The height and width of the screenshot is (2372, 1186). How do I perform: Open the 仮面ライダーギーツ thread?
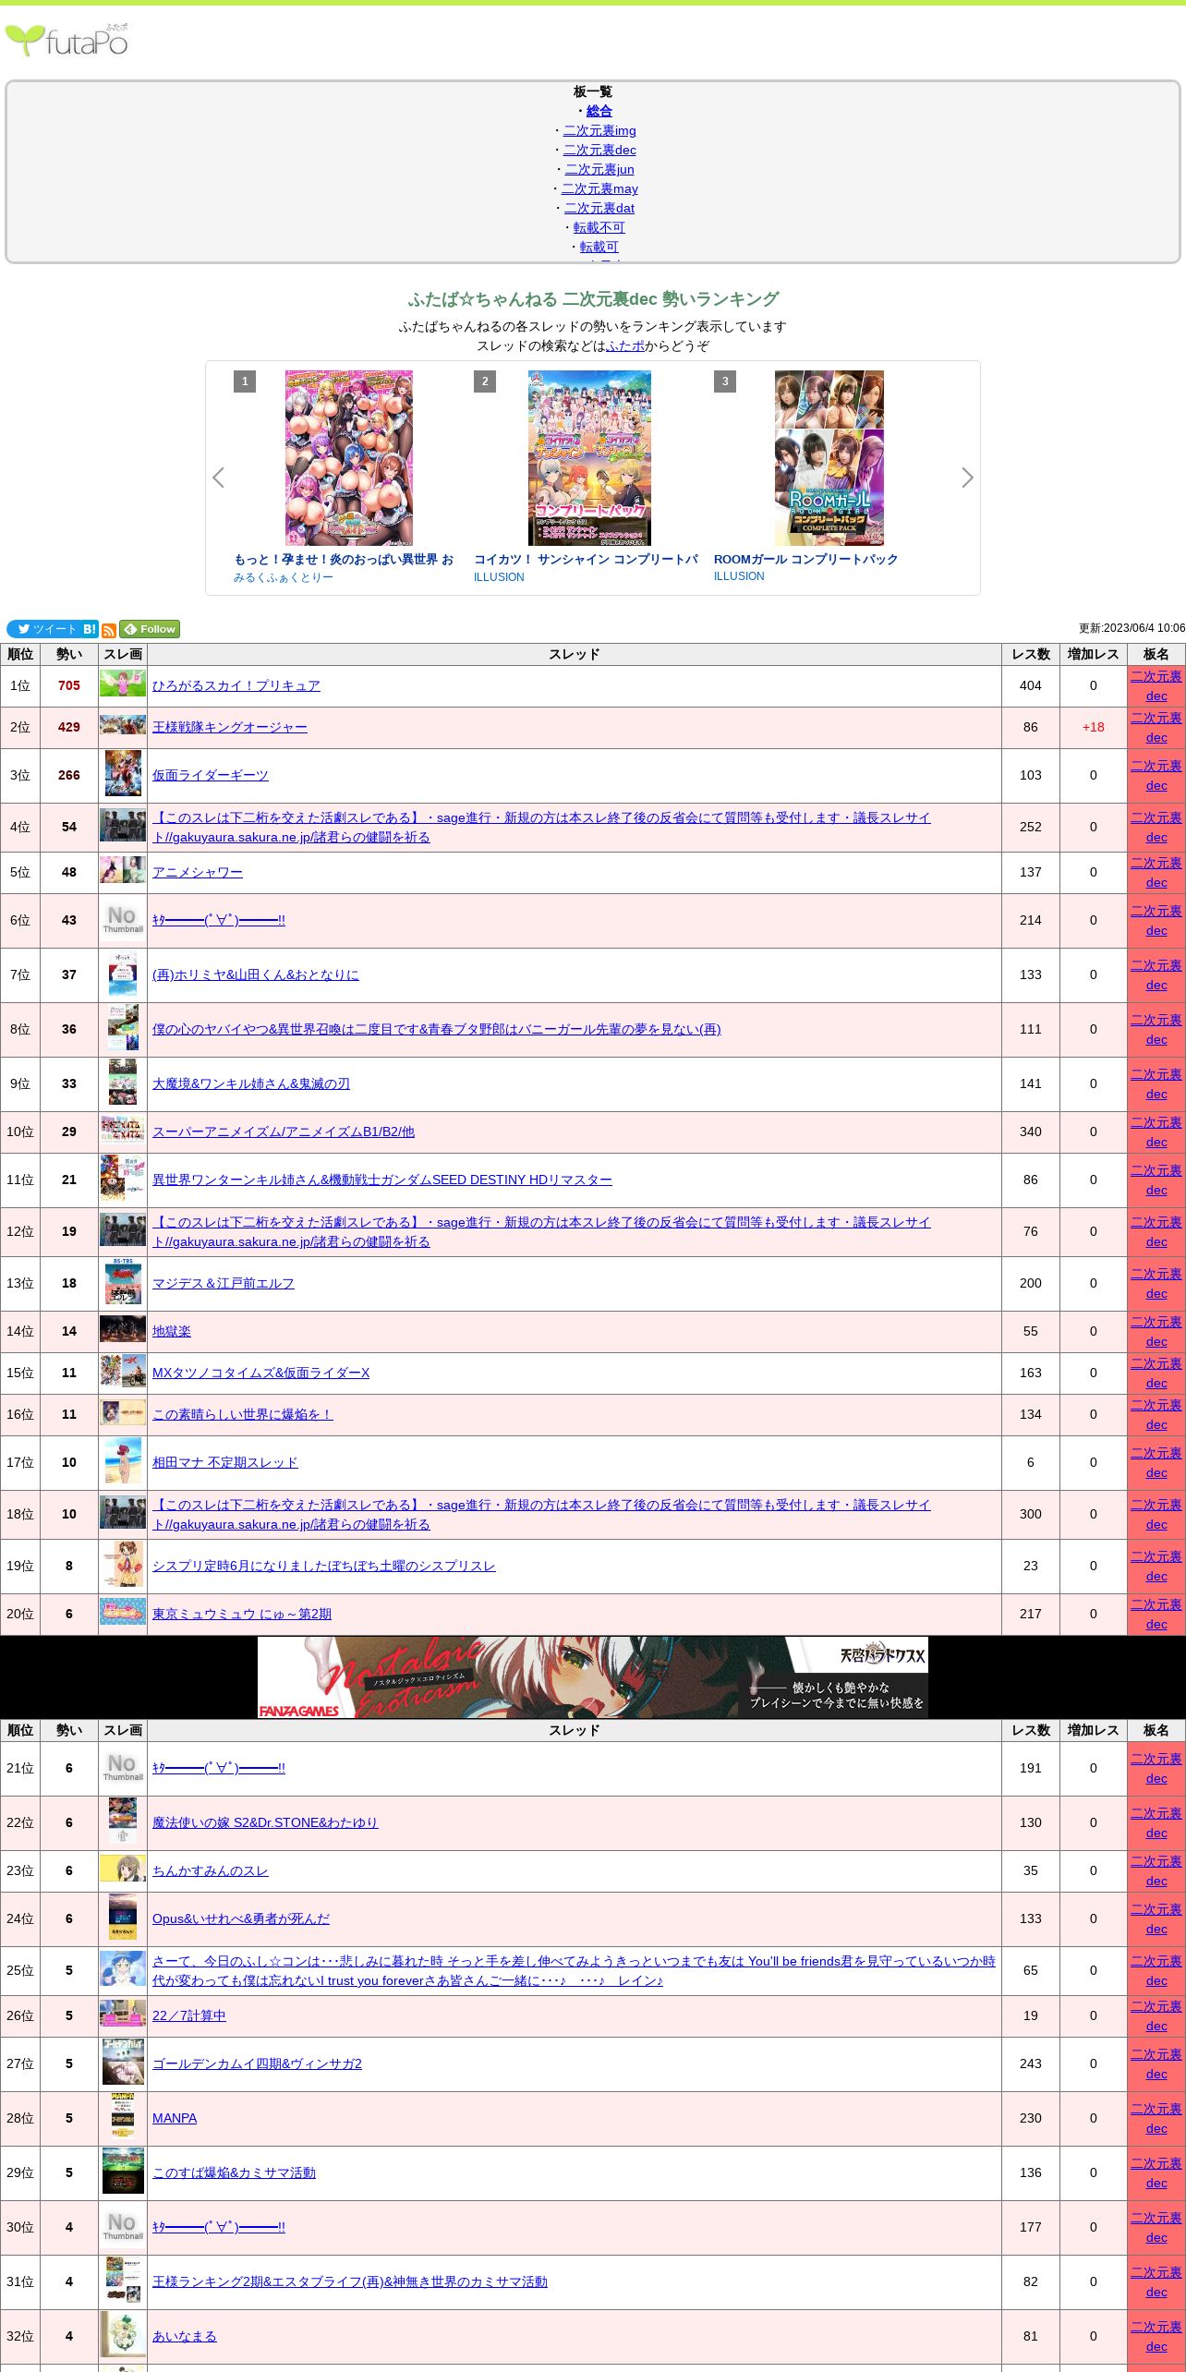211,775
